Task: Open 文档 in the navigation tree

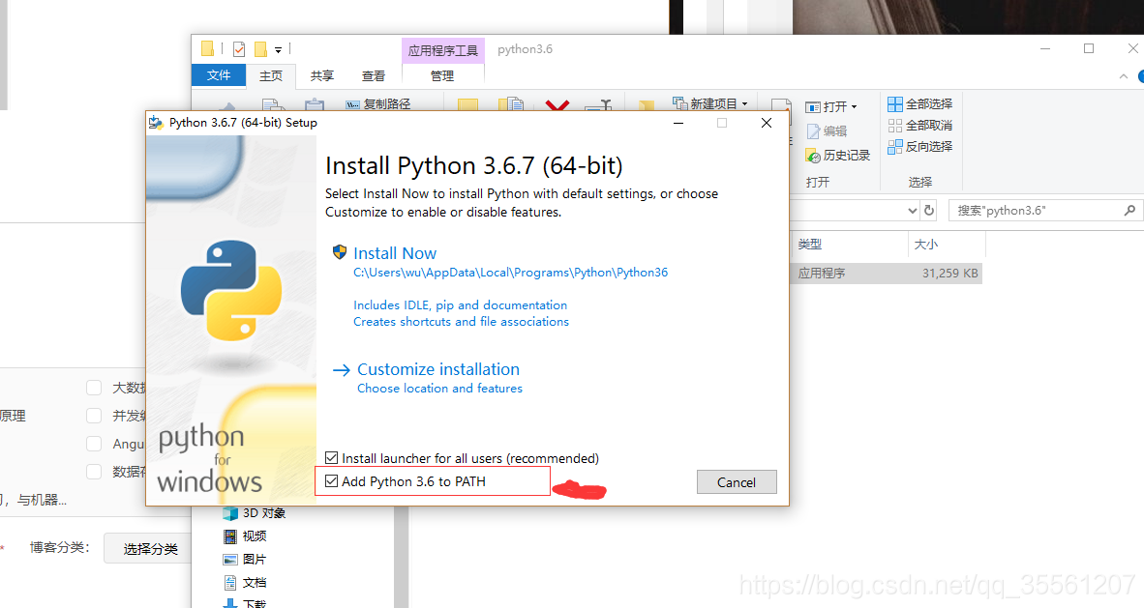Action: [245, 583]
